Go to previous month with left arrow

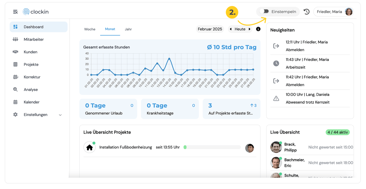pos(231,29)
